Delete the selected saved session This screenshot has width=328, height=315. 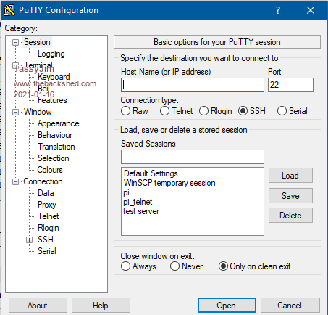coord(290,216)
